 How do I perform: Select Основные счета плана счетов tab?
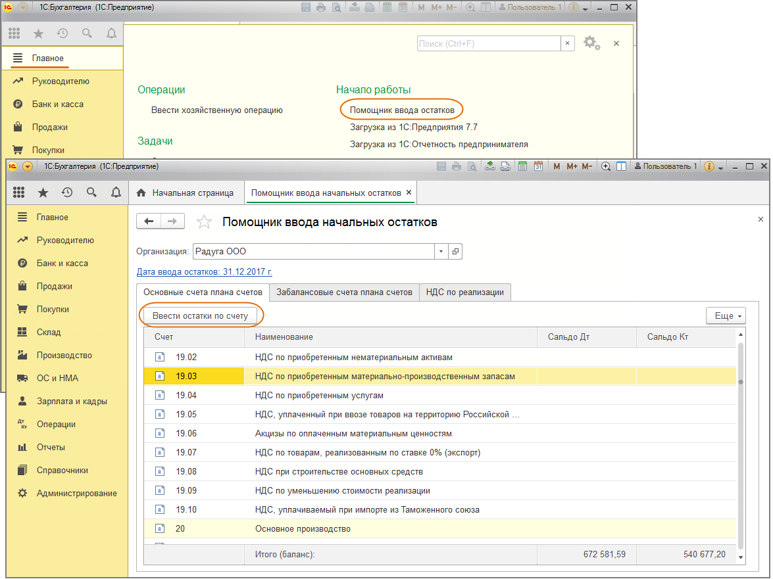(x=203, y=292)
